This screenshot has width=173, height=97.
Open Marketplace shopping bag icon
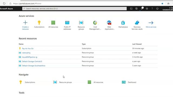click(123, 23)
